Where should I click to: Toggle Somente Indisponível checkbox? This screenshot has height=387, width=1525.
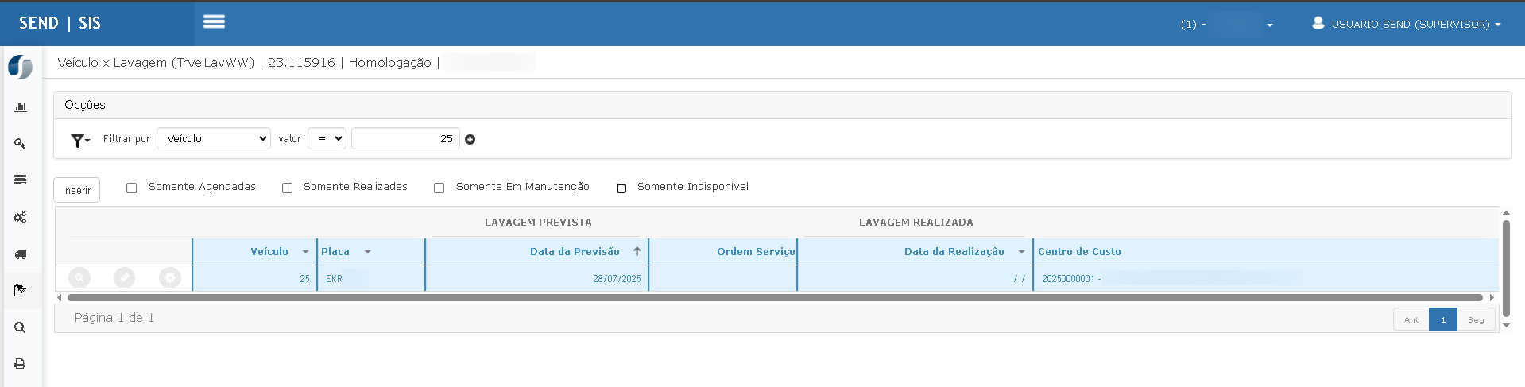pos(621,188)
